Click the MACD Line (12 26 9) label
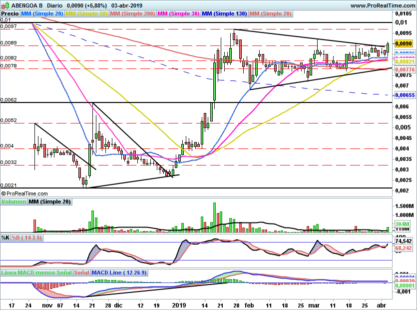 tap(119, 272)
